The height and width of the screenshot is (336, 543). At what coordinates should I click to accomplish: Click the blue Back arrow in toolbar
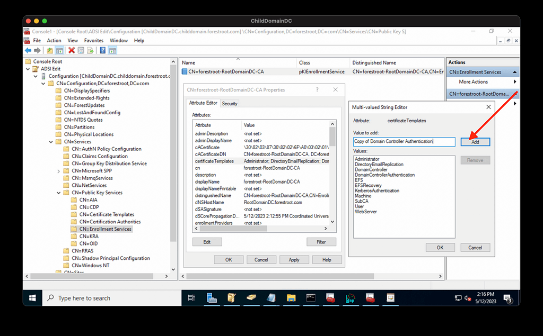tap(28, 50)
